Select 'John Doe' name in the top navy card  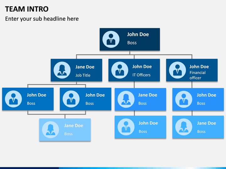click(x=138, y=34)
